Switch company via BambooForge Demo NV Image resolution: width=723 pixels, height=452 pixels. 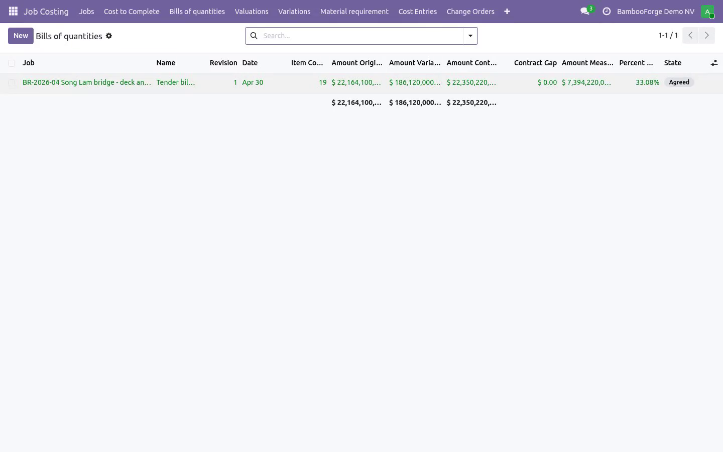656,11
